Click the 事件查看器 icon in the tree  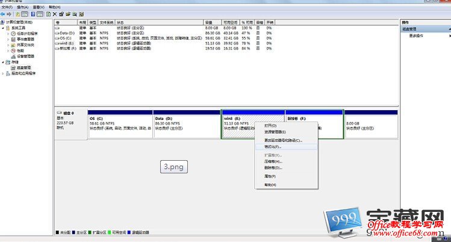[13, 39]
